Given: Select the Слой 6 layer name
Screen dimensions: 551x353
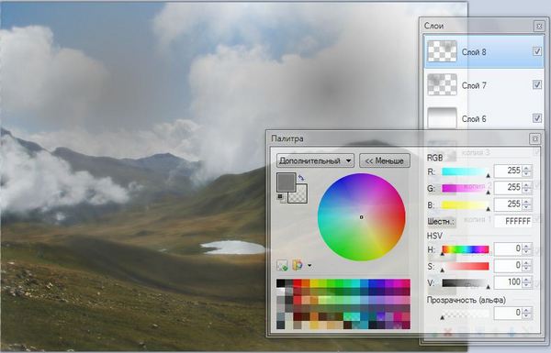Looking at the screenshot, I should pos(474,119).
